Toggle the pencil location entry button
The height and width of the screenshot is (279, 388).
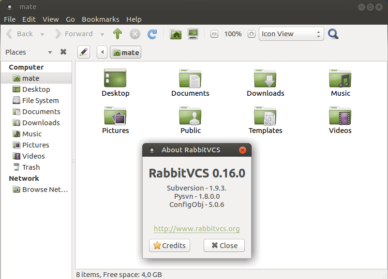tap(84, 52)
